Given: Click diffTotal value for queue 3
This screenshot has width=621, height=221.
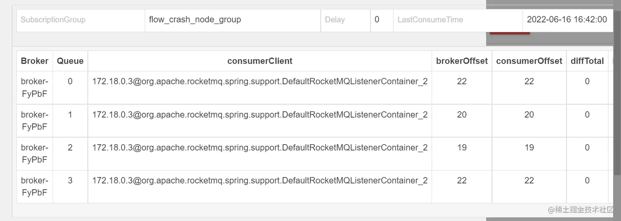Looking at the screenshot, I should point(587,180).
